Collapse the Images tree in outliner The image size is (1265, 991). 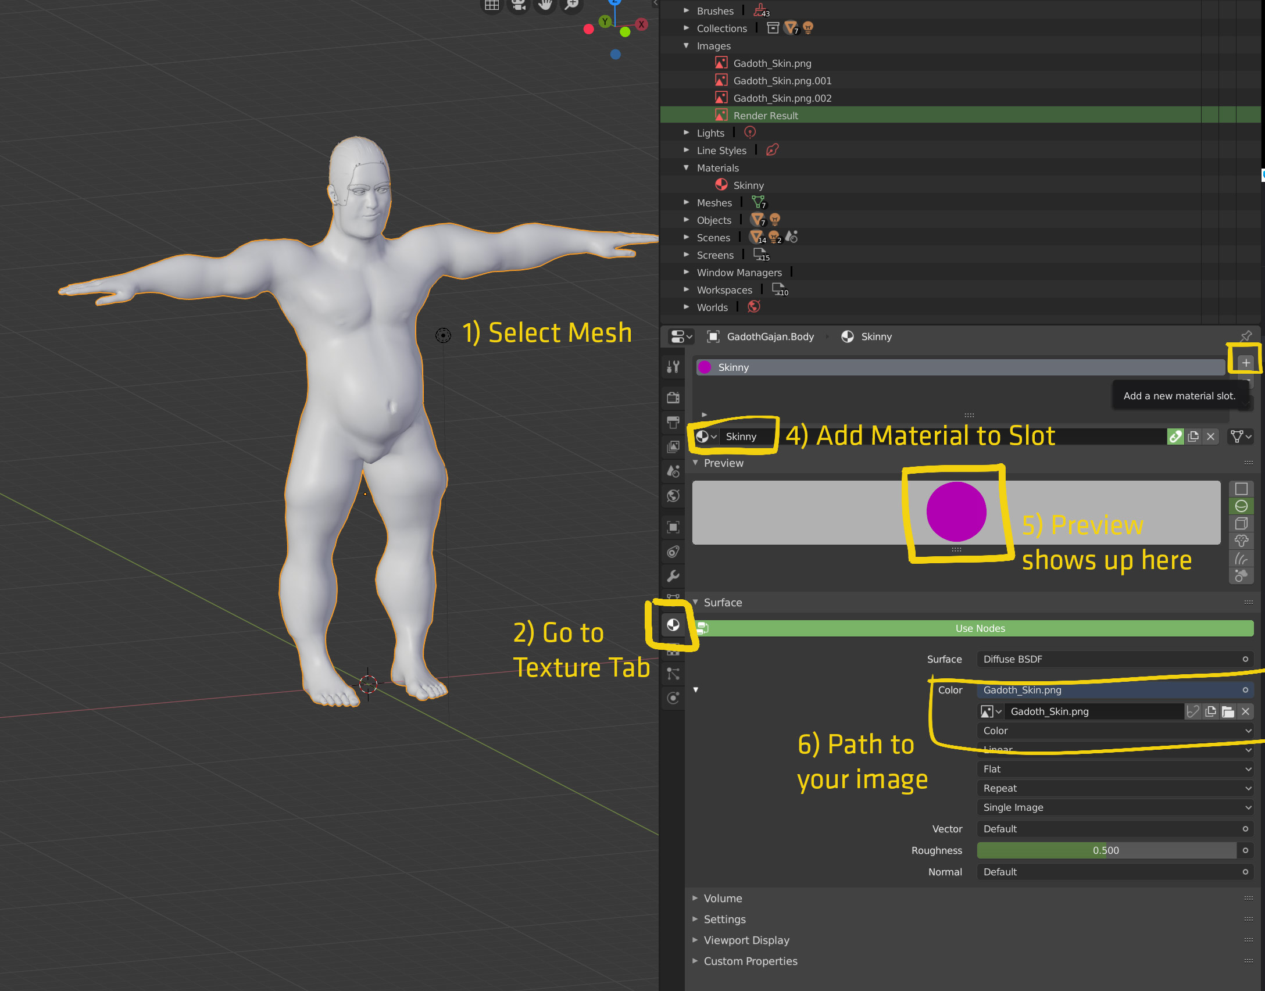pyautogui.click(x=686, y=45)
